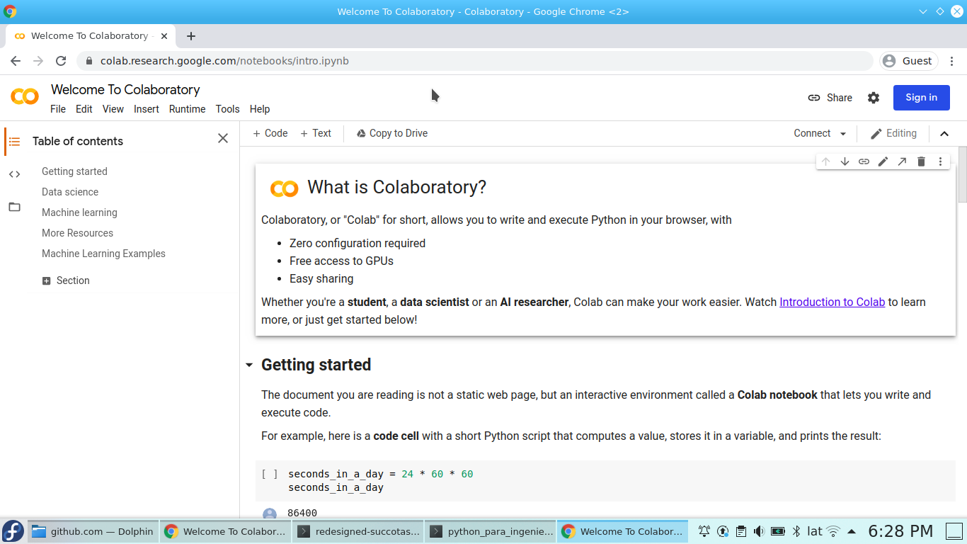Open the Edit menu

click(84, 109)
